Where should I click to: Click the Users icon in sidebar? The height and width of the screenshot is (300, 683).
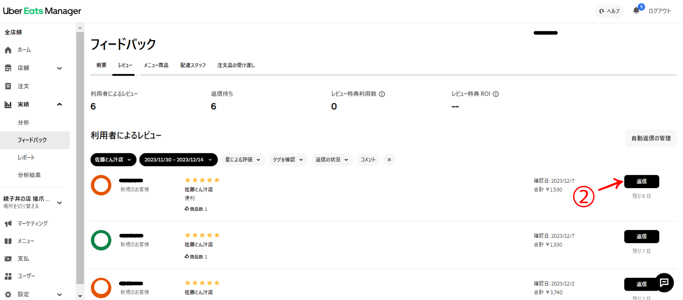point(8,276)
